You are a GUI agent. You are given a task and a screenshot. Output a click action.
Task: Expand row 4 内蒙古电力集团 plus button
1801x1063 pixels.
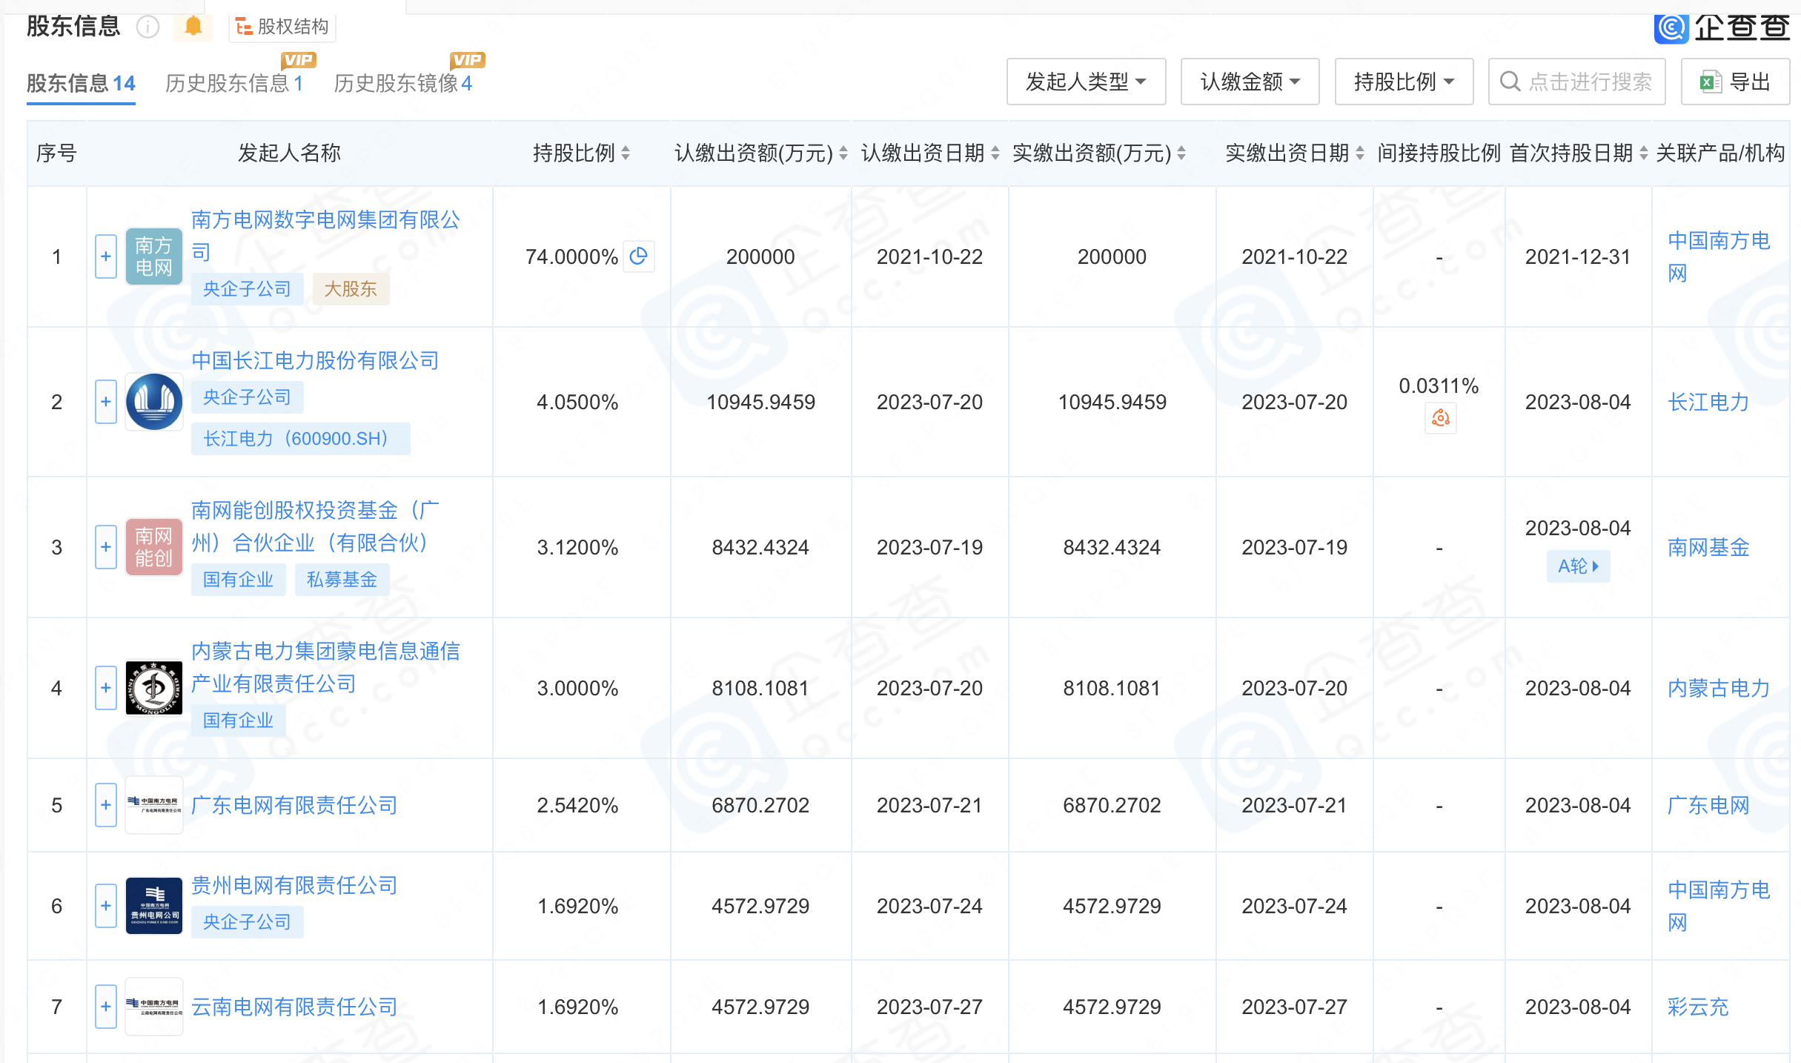(x=106, y=688)
